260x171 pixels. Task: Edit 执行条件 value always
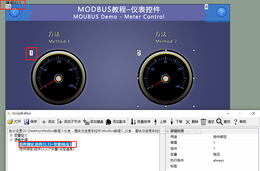point(235,160)
